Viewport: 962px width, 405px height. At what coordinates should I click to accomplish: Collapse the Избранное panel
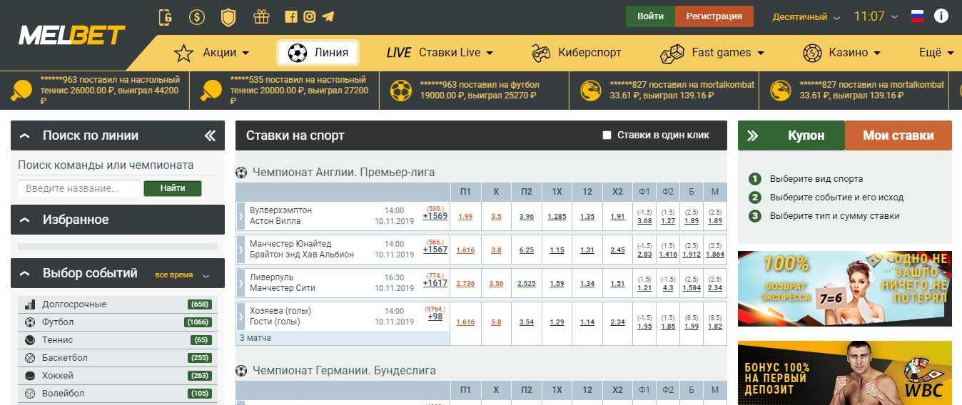click(x=25, y=220)
